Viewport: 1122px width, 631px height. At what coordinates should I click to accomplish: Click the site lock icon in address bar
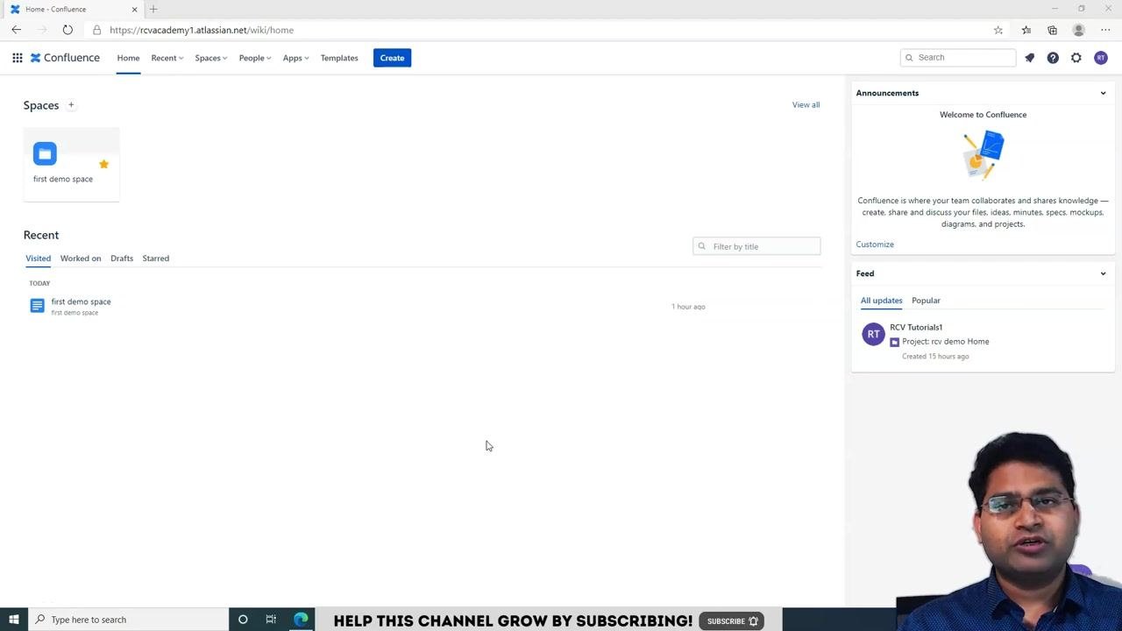tap(96, 30)
